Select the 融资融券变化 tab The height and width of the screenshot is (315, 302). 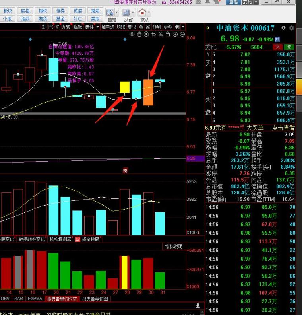point(32,239)
